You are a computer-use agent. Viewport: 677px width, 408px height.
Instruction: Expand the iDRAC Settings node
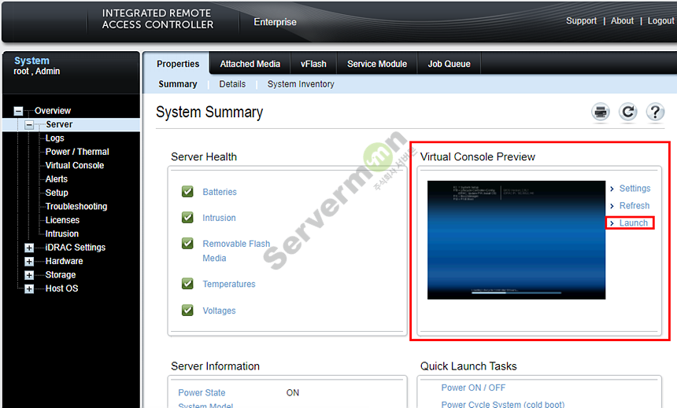(29, 248)
